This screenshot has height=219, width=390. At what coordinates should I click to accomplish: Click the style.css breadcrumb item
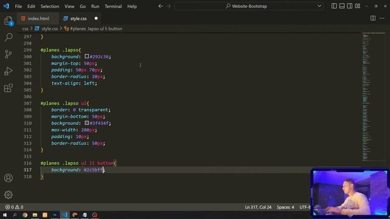(50, 29)
